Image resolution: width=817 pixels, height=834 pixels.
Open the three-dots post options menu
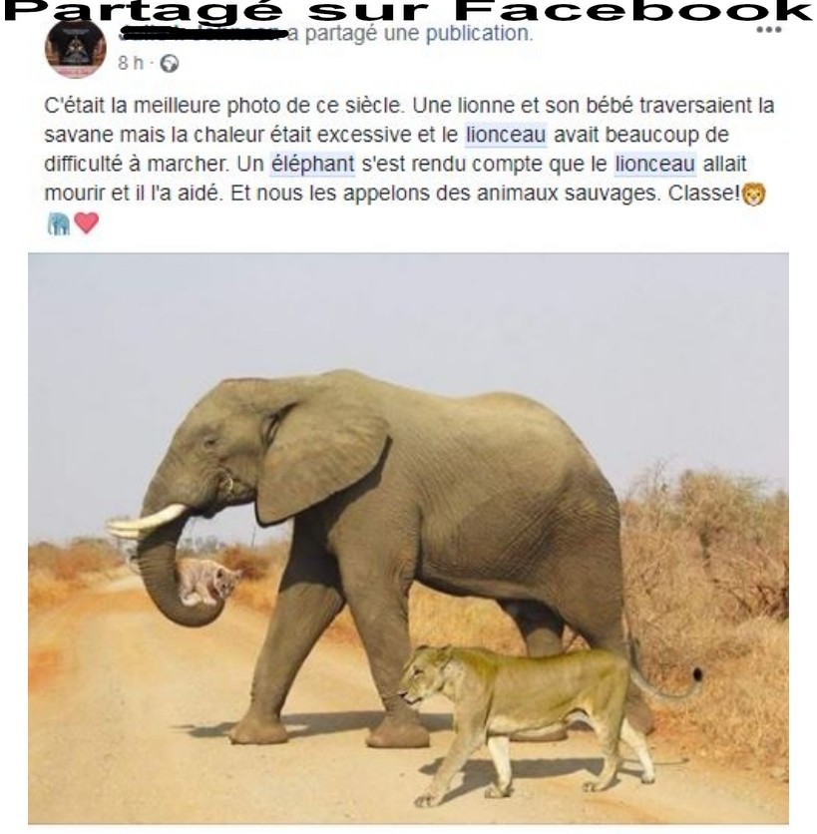pyautogui.click(x=768, y=30)
